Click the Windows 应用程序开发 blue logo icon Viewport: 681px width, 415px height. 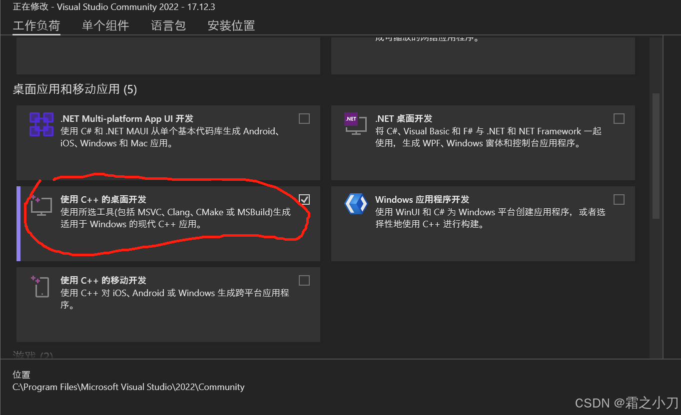(356, 204)
